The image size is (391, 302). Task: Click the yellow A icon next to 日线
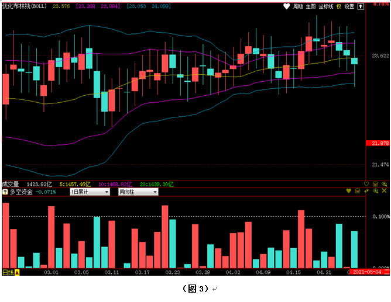coord(17,272)
